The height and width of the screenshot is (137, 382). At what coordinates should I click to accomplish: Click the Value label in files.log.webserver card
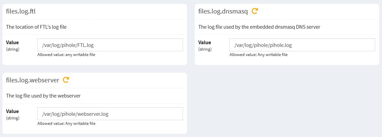[13, 111]
